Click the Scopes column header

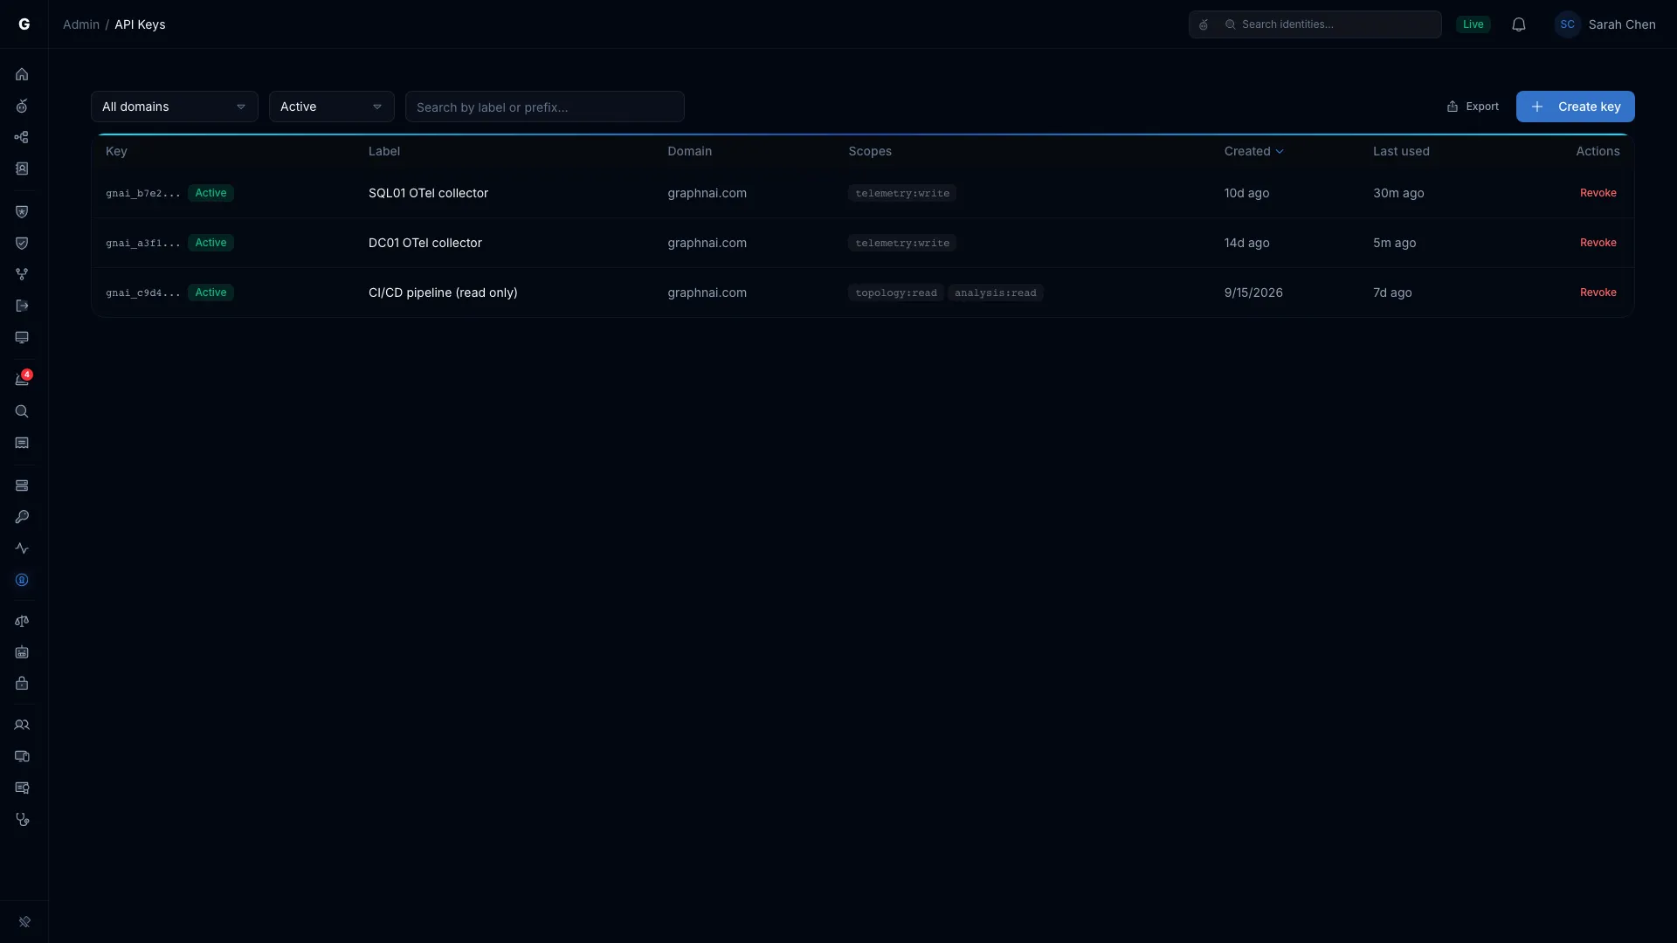870,151
